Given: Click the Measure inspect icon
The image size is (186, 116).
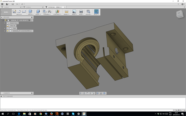Looking at the screenshot, I should [67, 11].
